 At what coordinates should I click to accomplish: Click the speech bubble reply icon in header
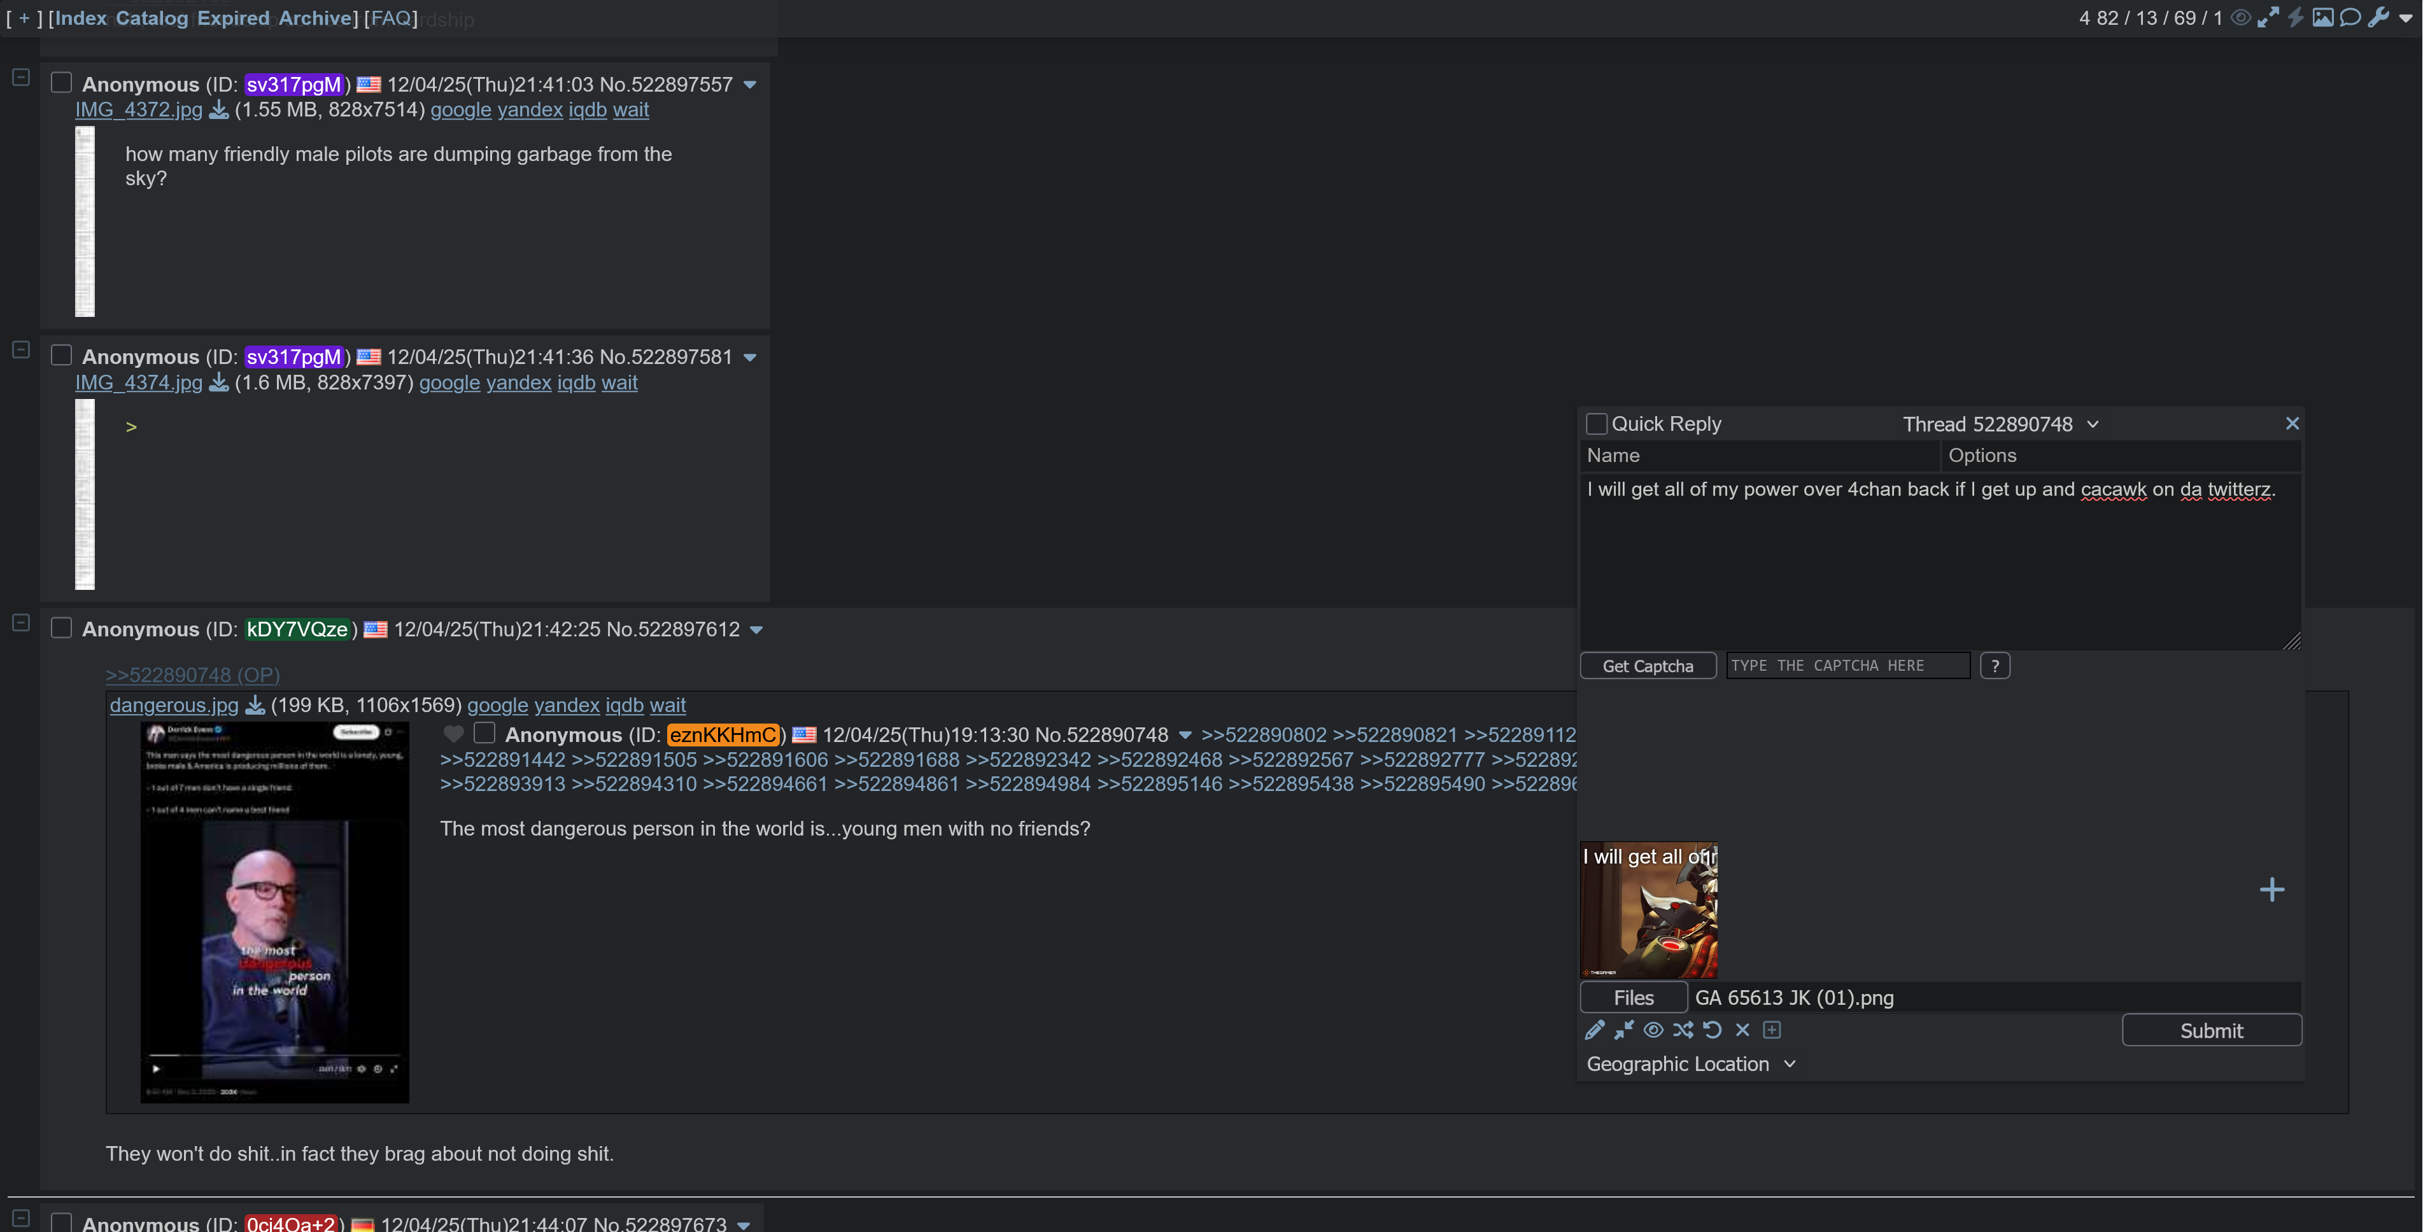[2350, 17]
